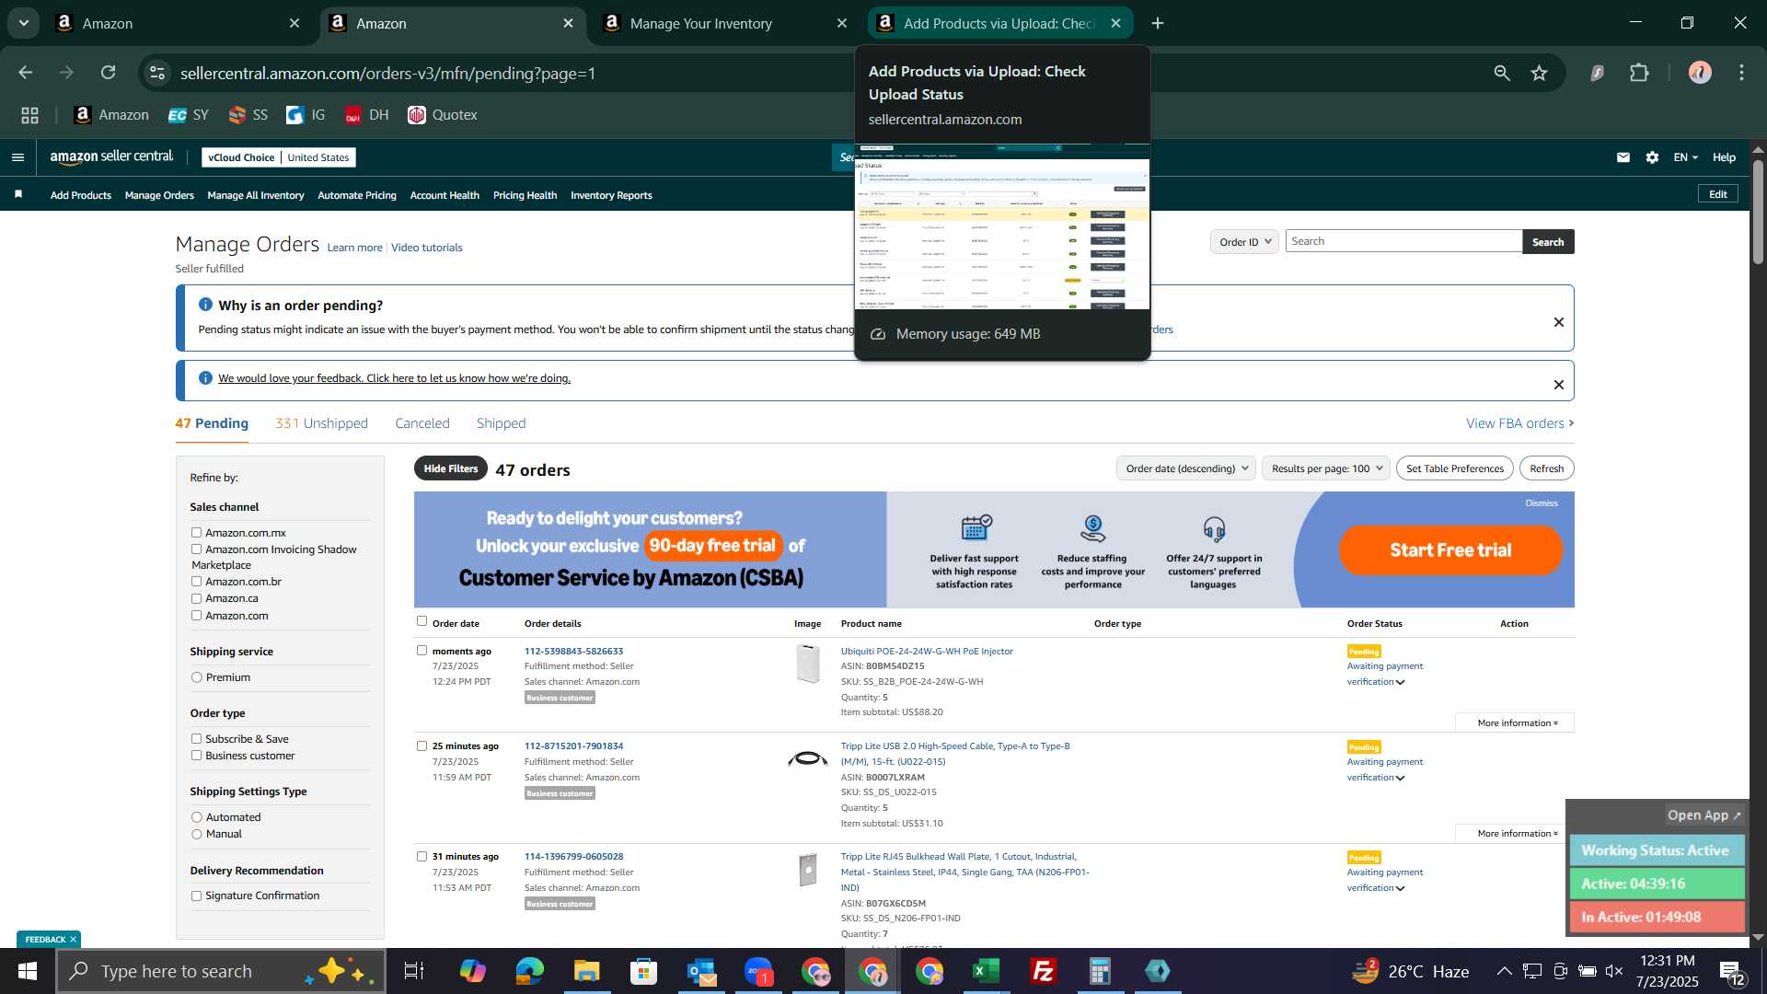Open File Explorer from the taskbar
The image size is (1767, 994).
tap(587, 971)
